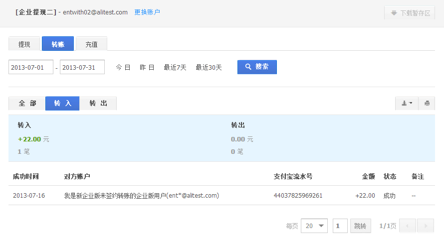This screenshot has height=241, width=444.
Task: Switch to the 提现 tab
Action: click(x=24, y=44)
